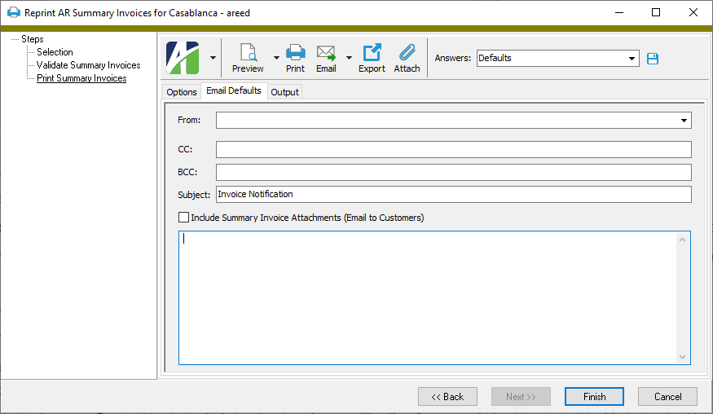The image size is (713, 414).
Task: Save answers with the disk icon
Action: pos(653,59)
